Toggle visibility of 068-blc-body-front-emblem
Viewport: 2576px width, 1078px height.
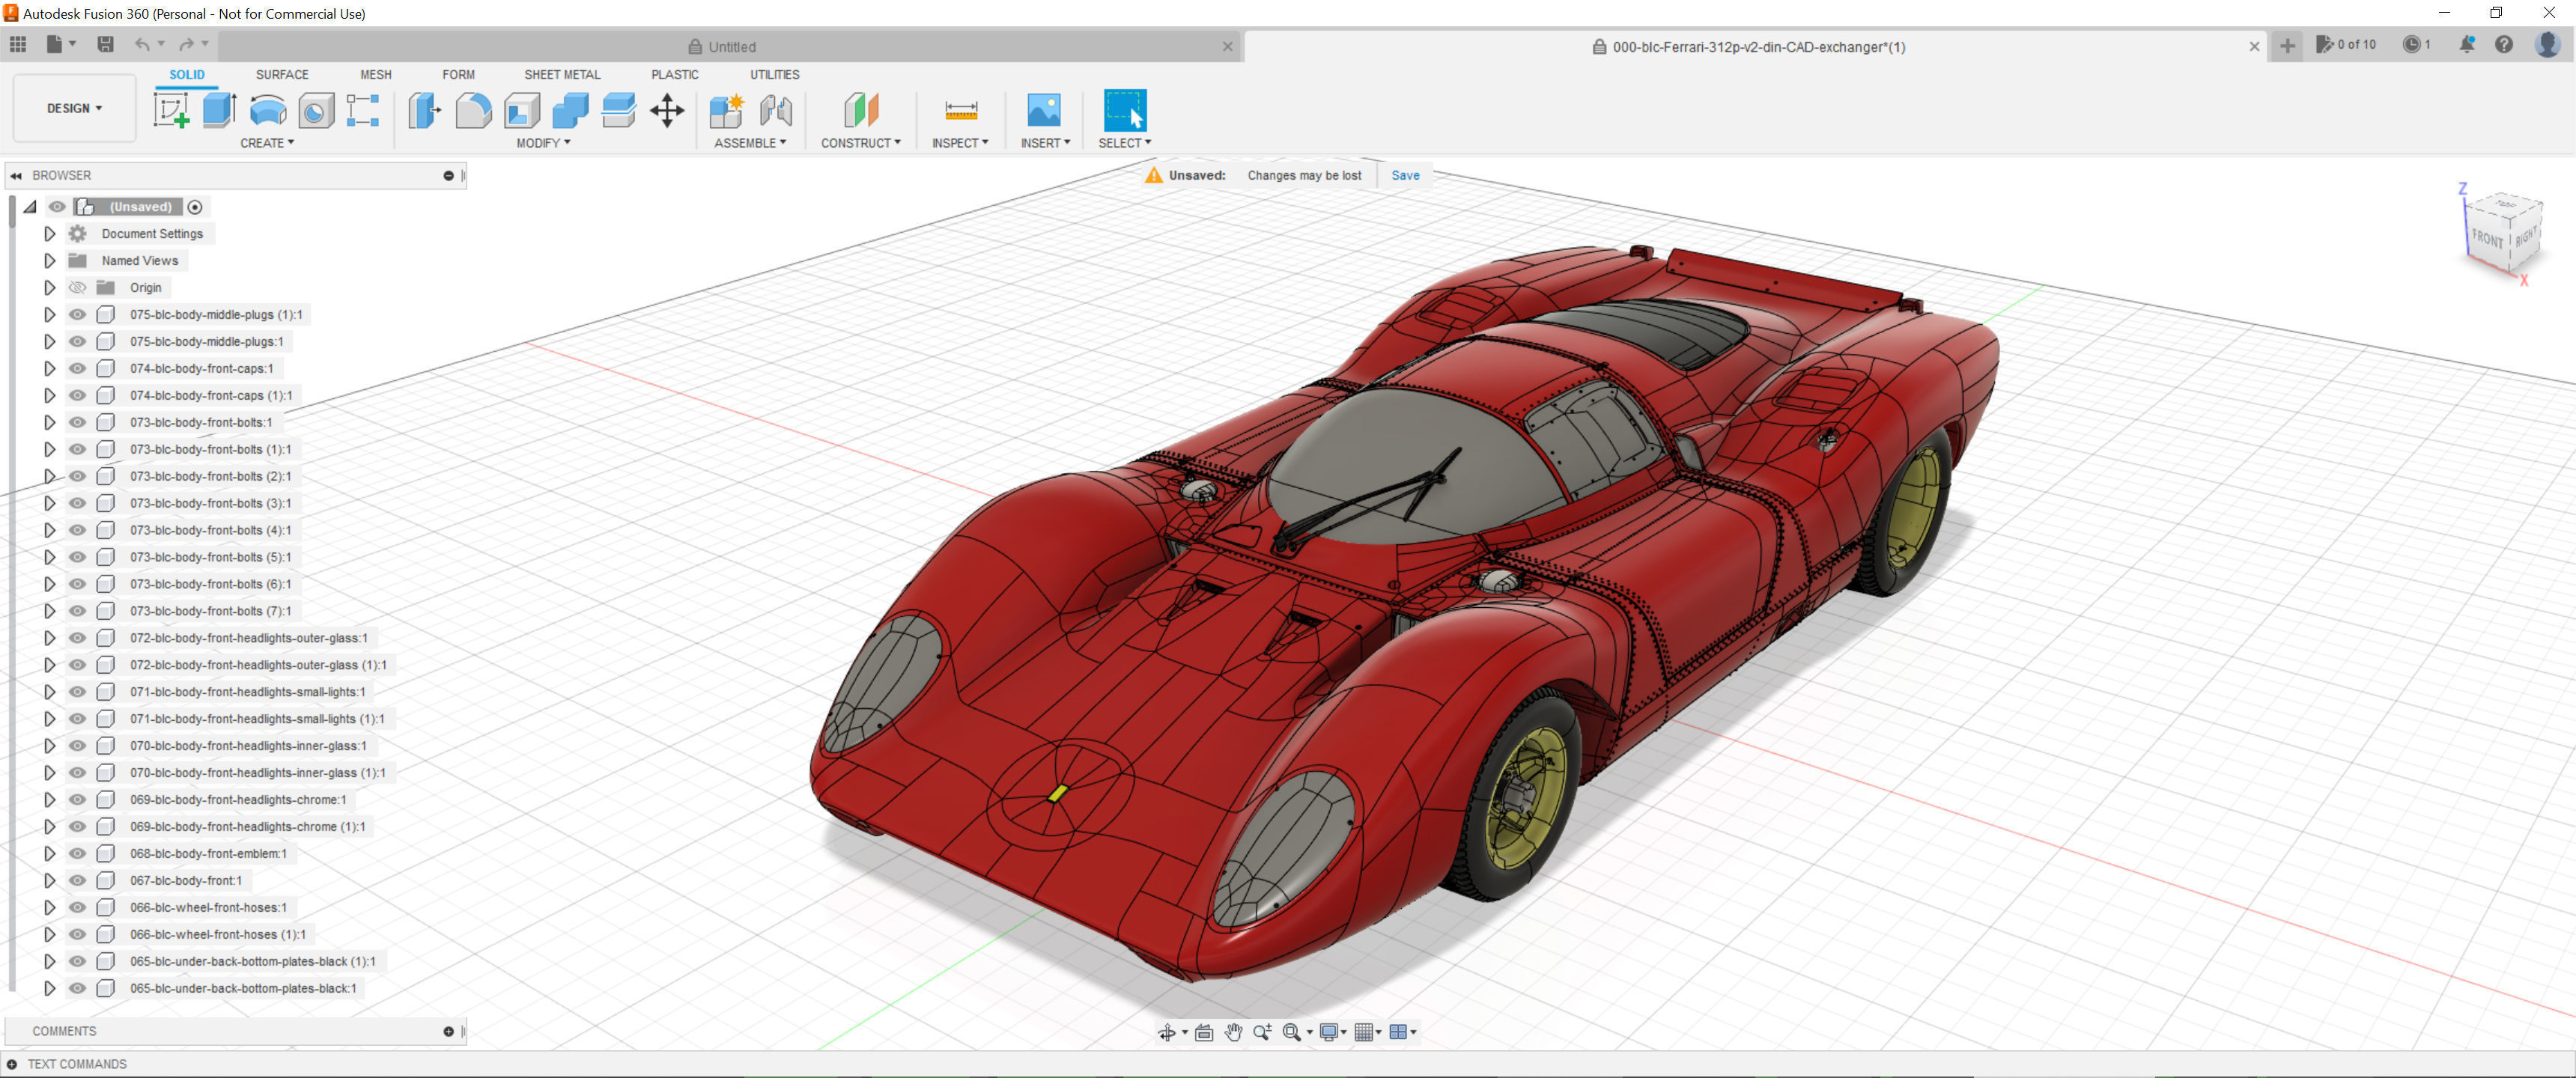coord(77,853)
